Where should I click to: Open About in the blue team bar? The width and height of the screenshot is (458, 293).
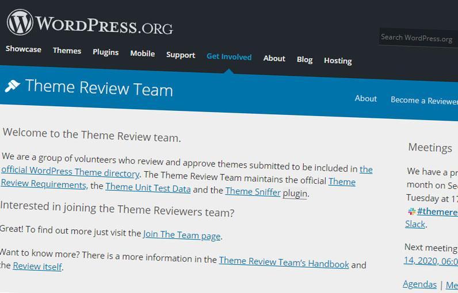(x=366, y=99)
